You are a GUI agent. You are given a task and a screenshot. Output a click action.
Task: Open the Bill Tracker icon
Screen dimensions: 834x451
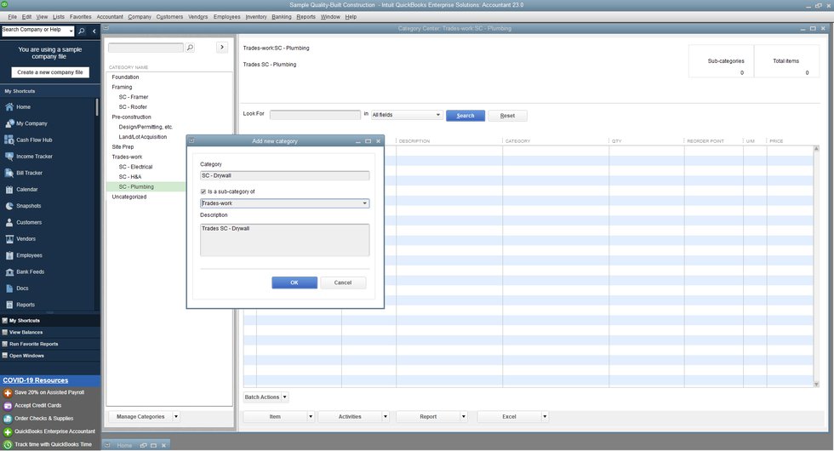pos(9,173)
